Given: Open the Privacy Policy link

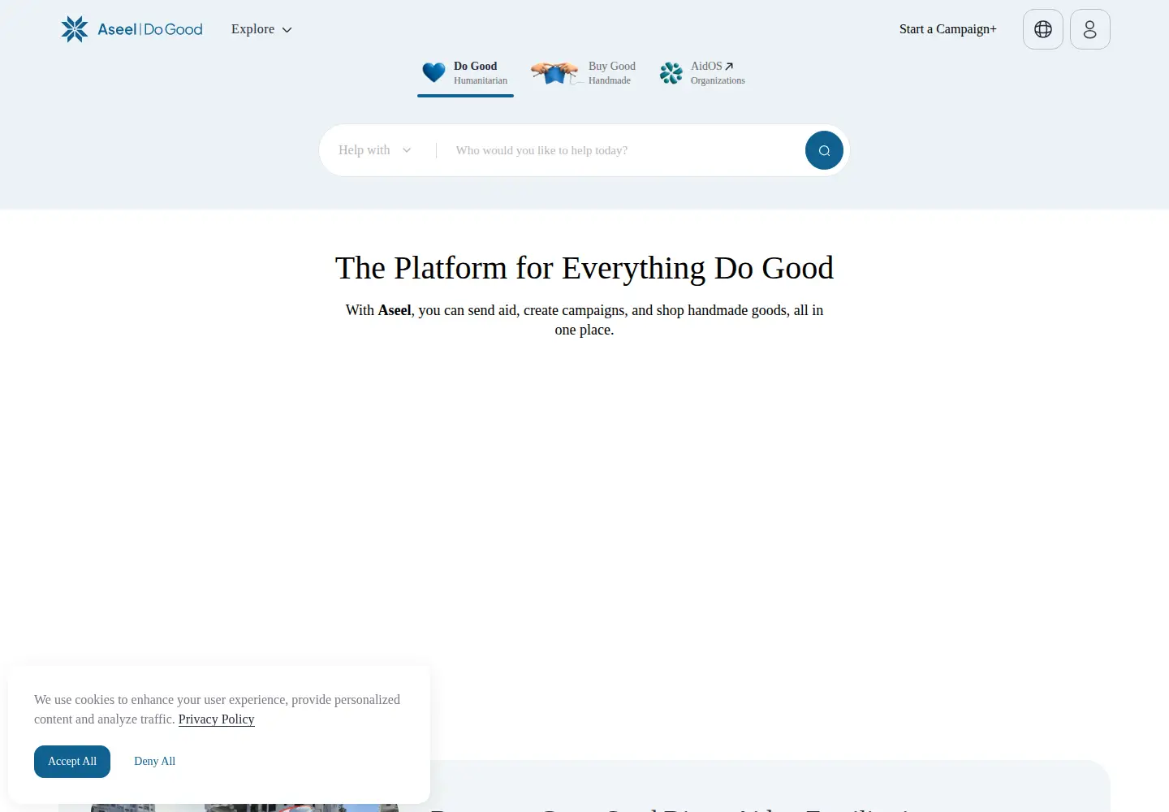Looking at the screenshot, I should point(217,719).
